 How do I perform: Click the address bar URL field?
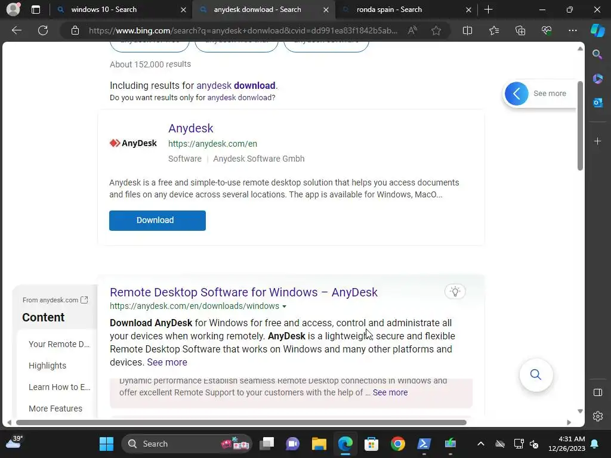click(x=243, y=30)
